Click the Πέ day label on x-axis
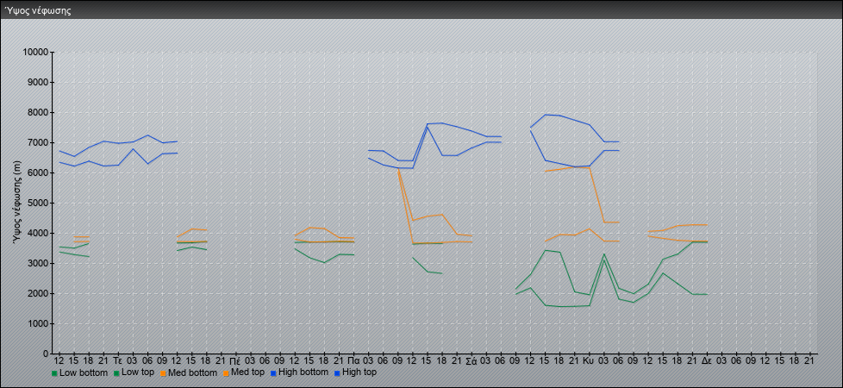The image size is (843, 388). pos(235,360)
